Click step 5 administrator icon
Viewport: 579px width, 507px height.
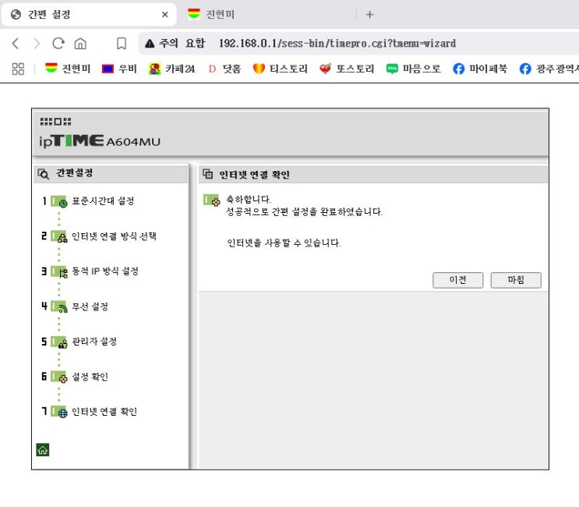click(59, 342)
